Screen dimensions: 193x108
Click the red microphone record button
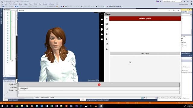click(99, 85)
